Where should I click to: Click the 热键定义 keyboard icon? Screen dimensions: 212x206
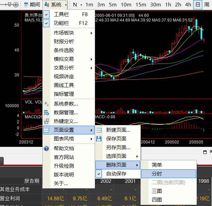47,121
